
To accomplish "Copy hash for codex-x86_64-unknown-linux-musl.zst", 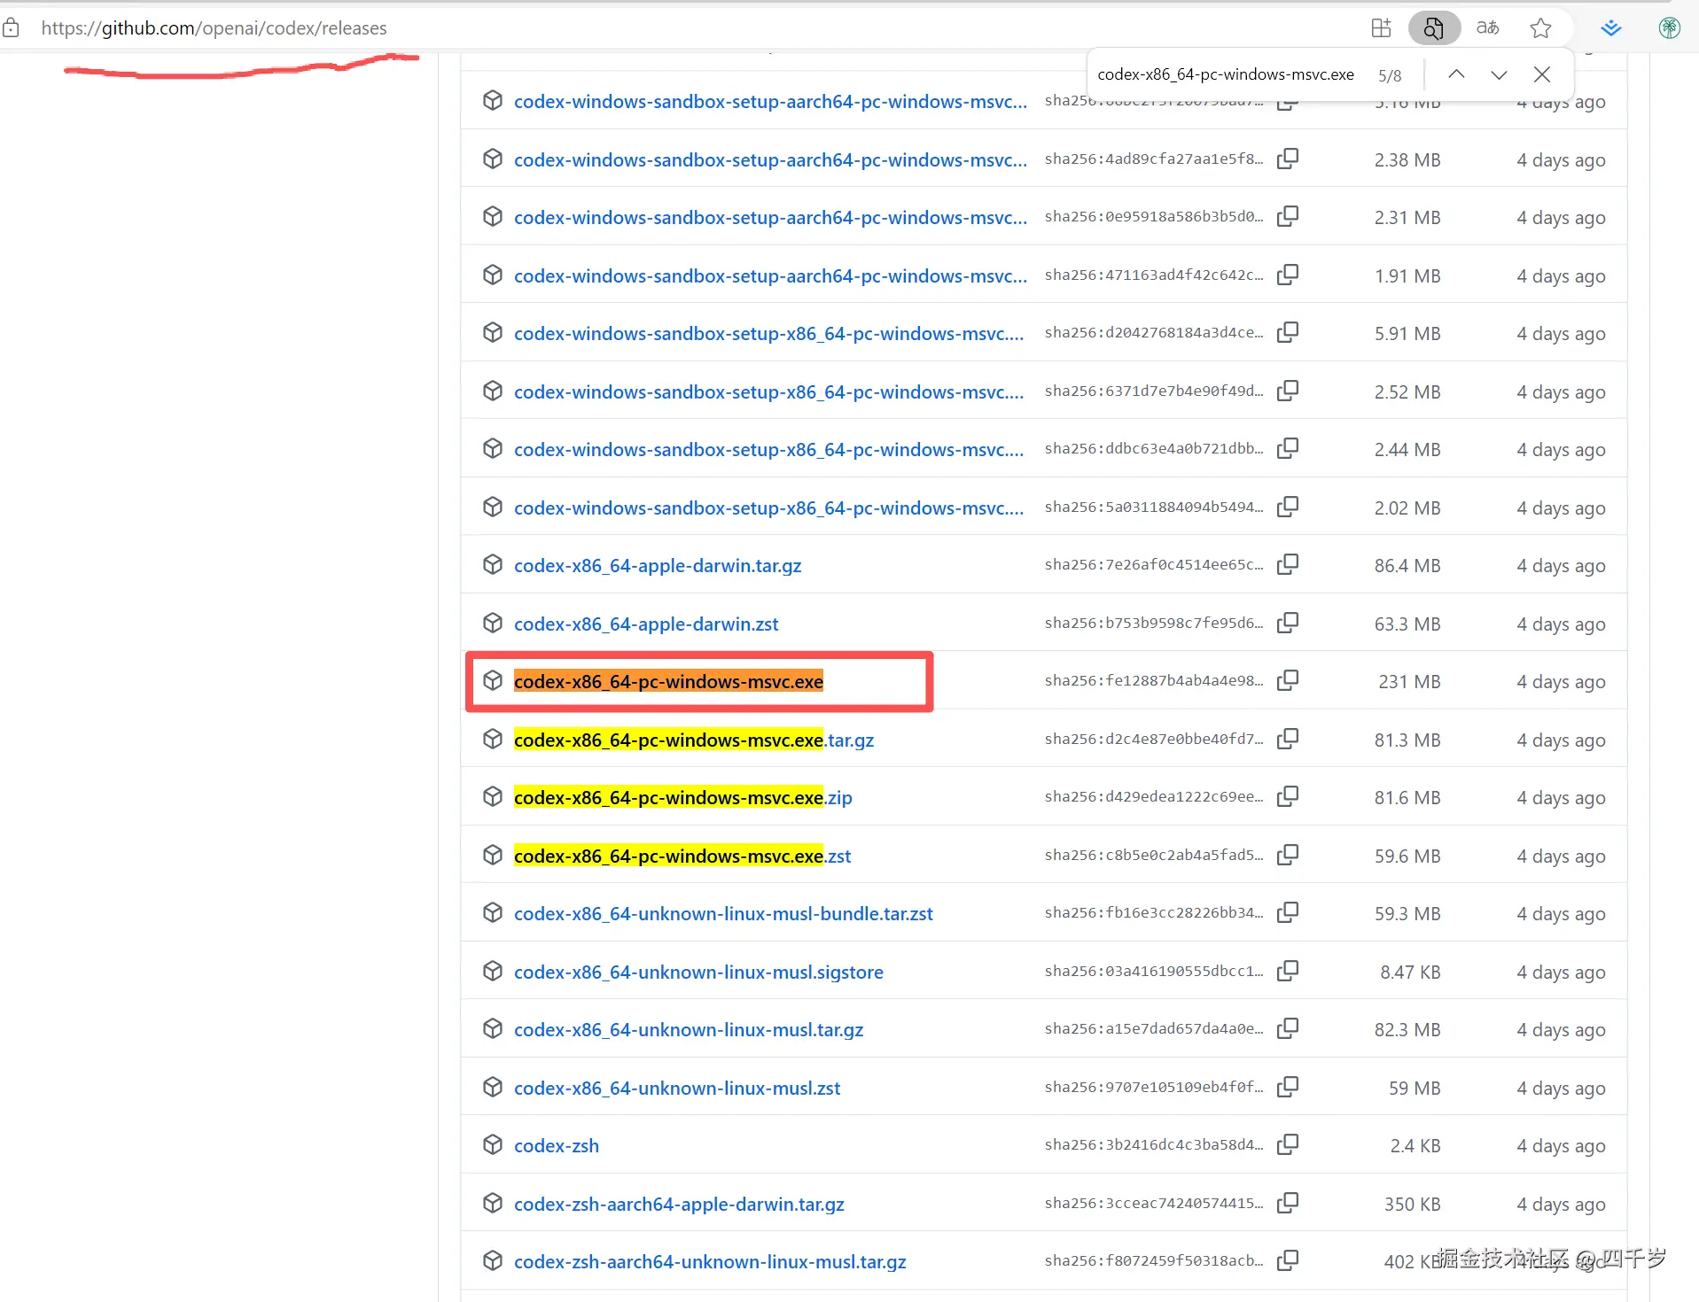I will pyautogui.click(x=1288, y=1087).
